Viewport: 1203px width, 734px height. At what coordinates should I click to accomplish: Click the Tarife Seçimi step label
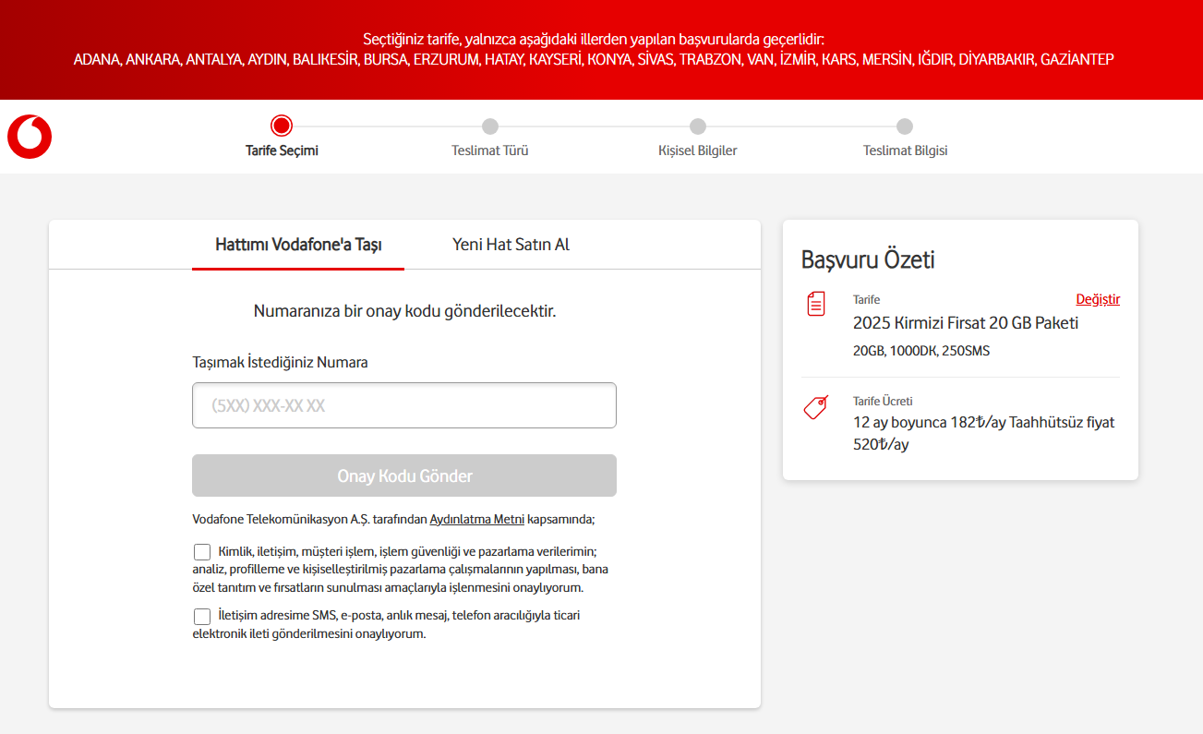(282, 150)
